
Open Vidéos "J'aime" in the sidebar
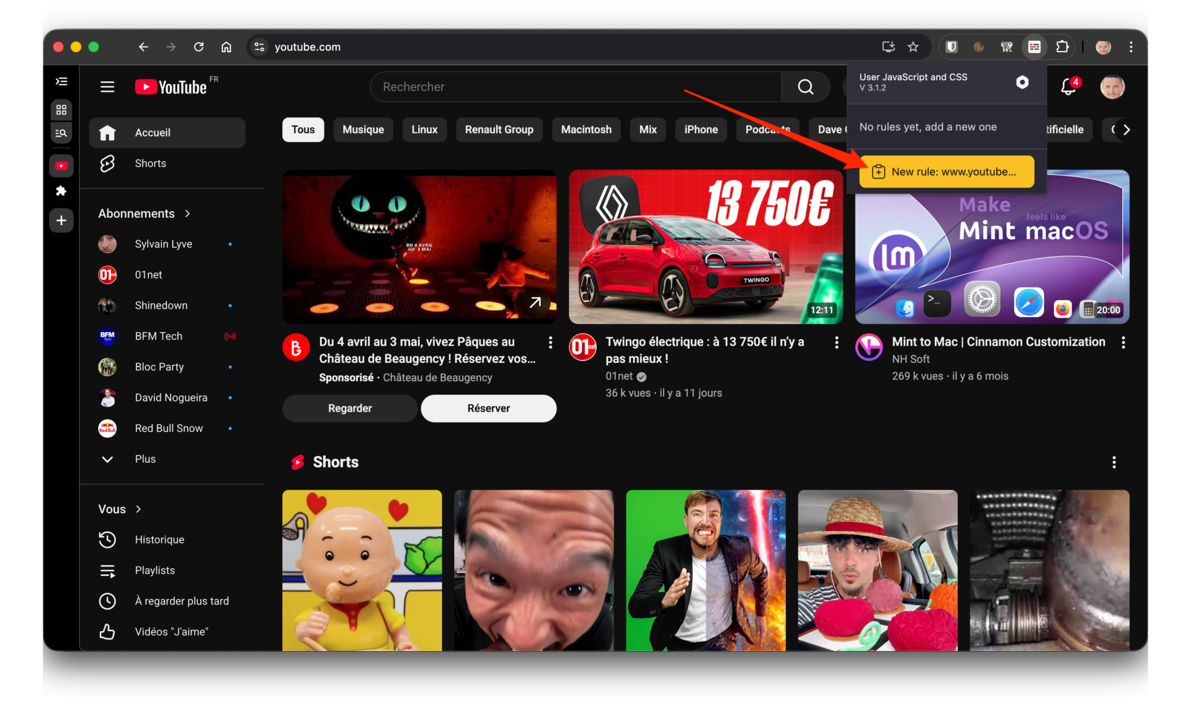point(167,632)
